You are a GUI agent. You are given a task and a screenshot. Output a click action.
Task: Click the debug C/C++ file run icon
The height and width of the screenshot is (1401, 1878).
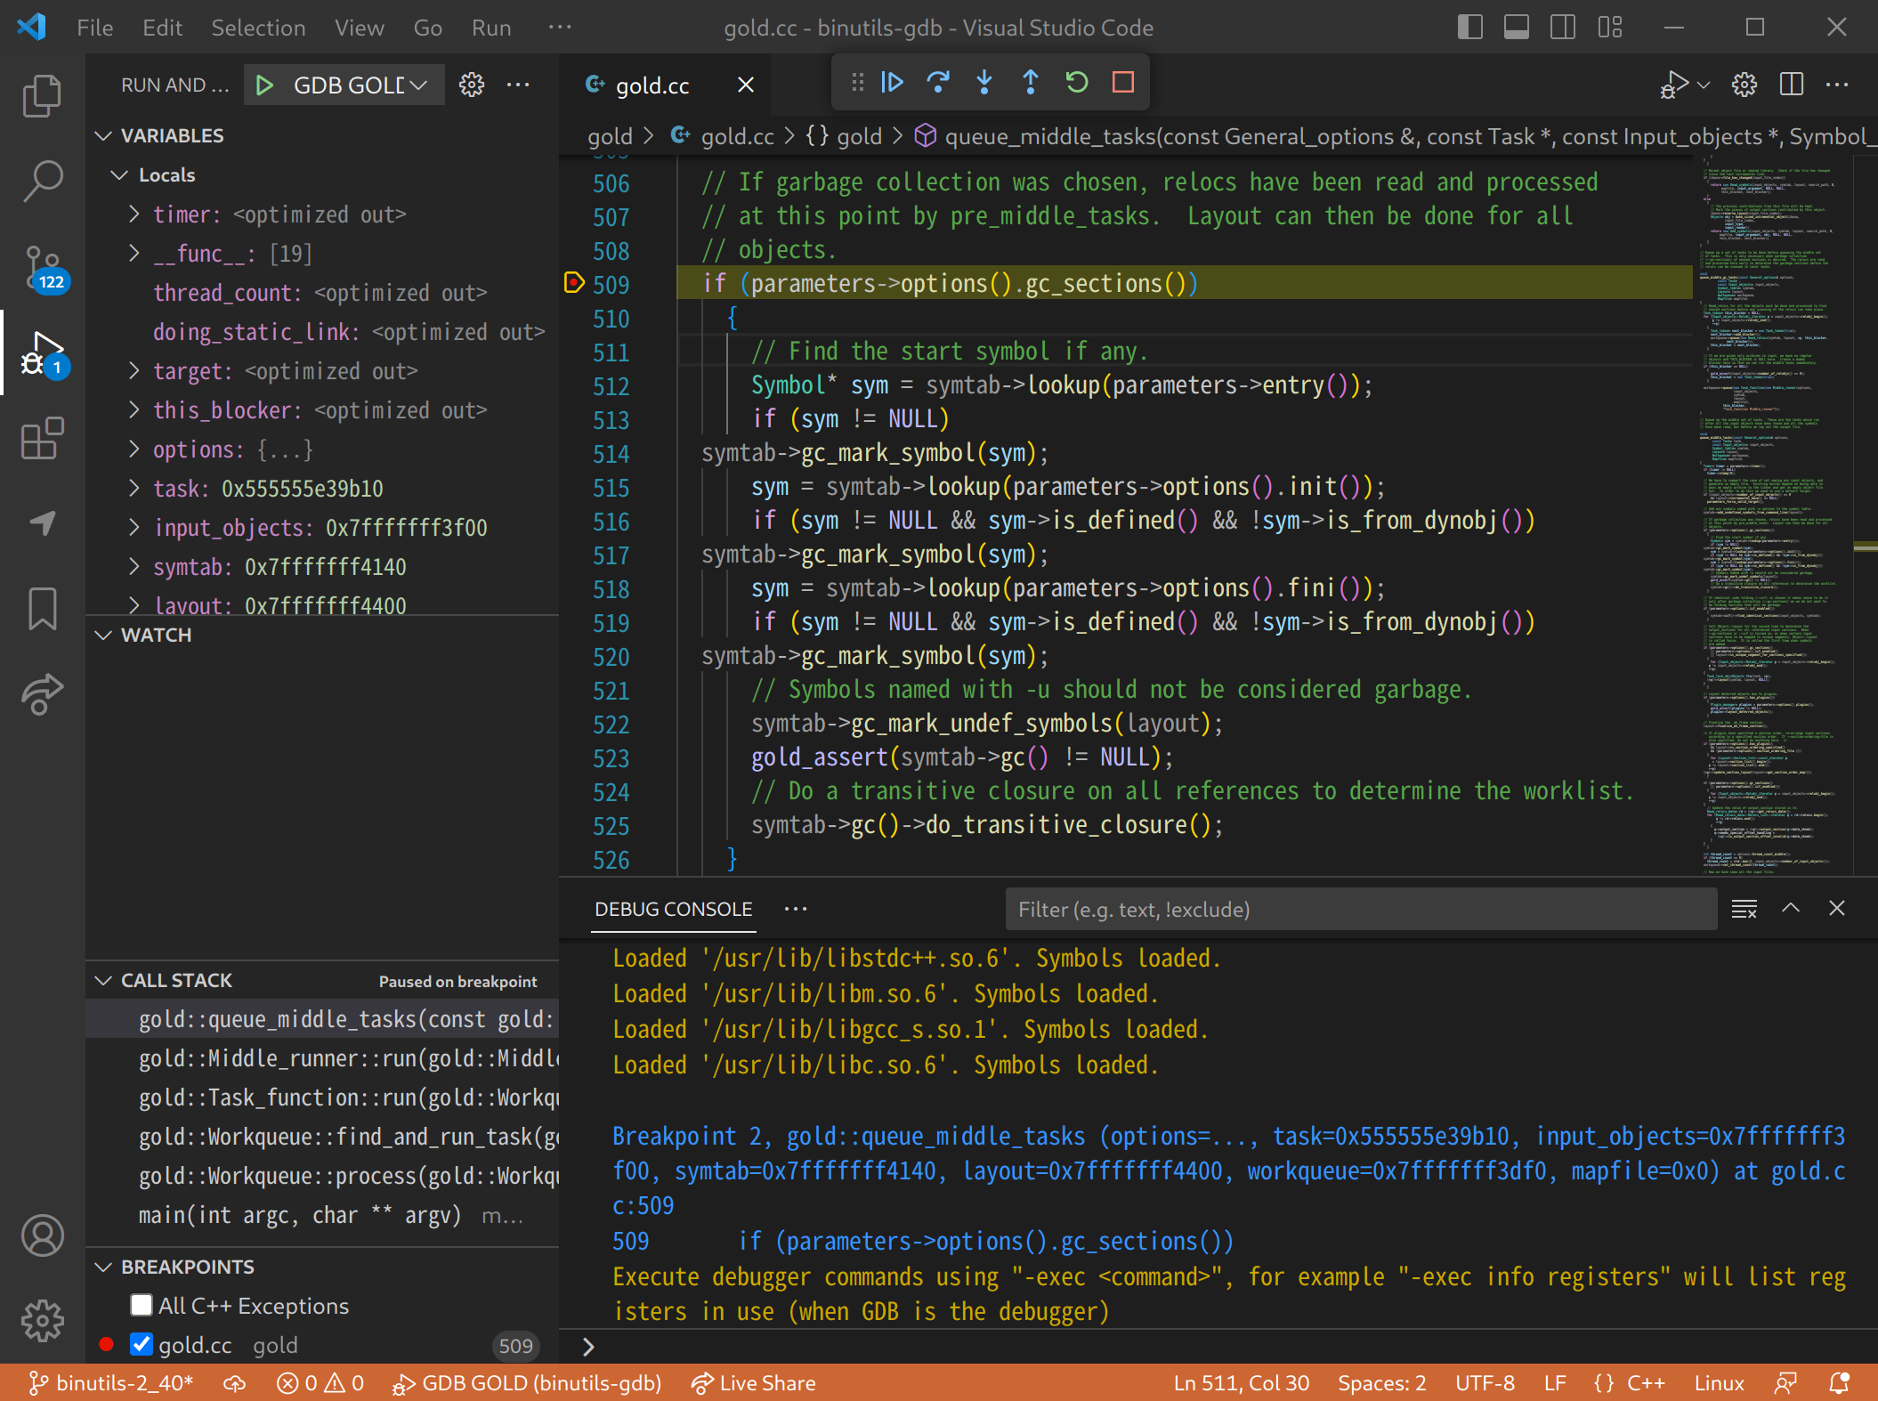[1673, 85]
